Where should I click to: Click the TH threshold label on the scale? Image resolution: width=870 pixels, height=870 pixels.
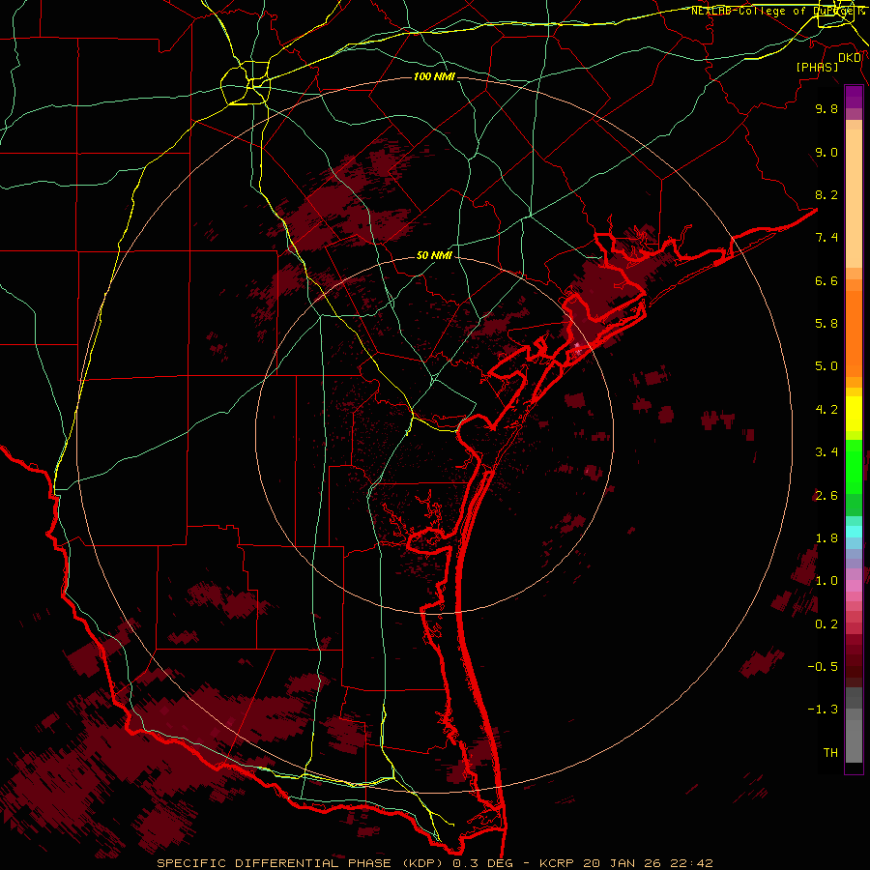830,753
